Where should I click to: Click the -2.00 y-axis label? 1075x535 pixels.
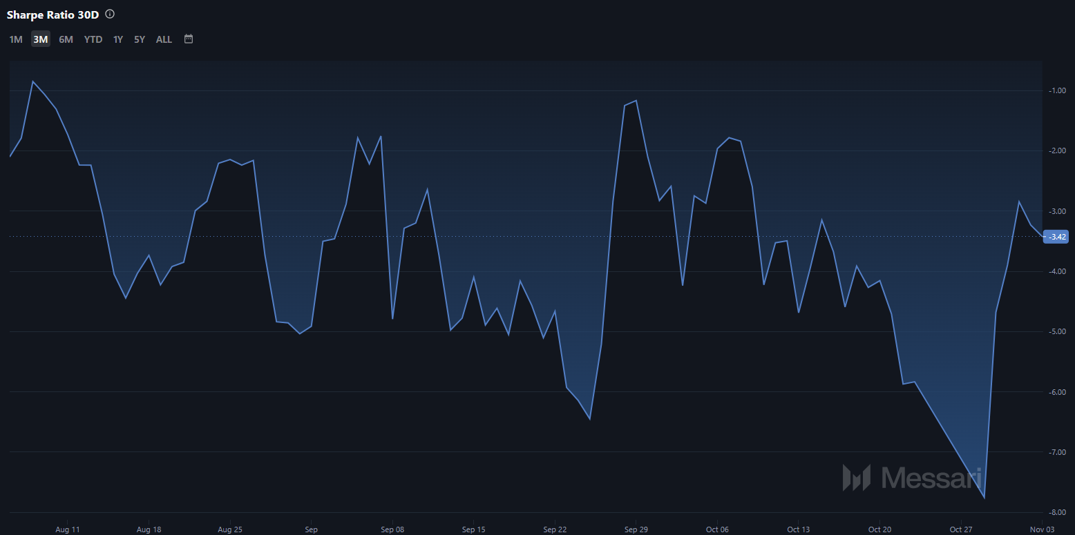[1057, 150]
